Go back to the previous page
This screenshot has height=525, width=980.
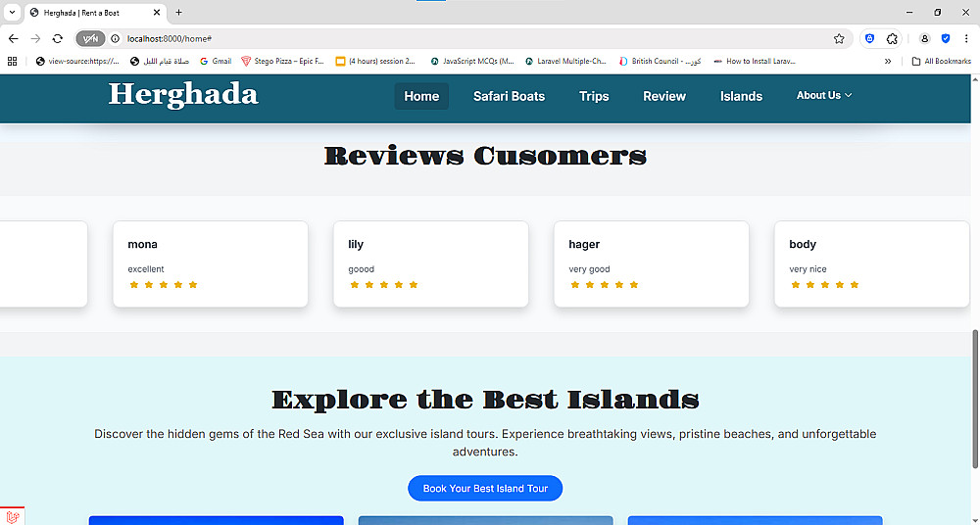pyautogui.click(x=13, y=39)
